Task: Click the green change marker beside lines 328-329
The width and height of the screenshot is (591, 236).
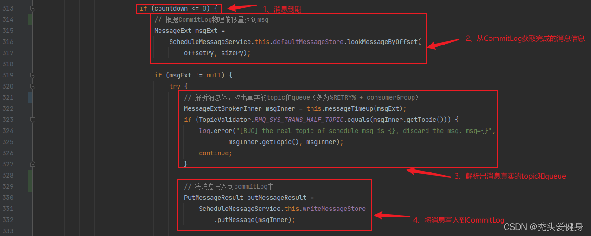Action: click(x=31, y=181)
